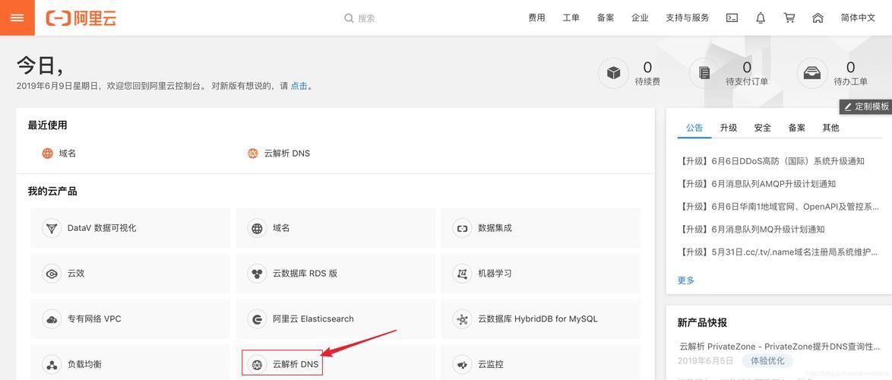Click the Cloud Shell terminal icon
The image size is (892, 380).
point(732,17)
